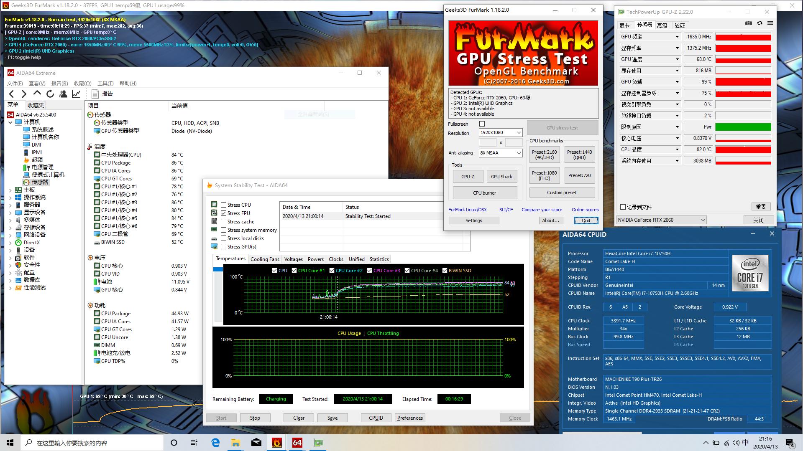This screenshot has height=451, width=803.
Task: Enable the Stress CPU checkbox
Action: click(x=224, y=205)
